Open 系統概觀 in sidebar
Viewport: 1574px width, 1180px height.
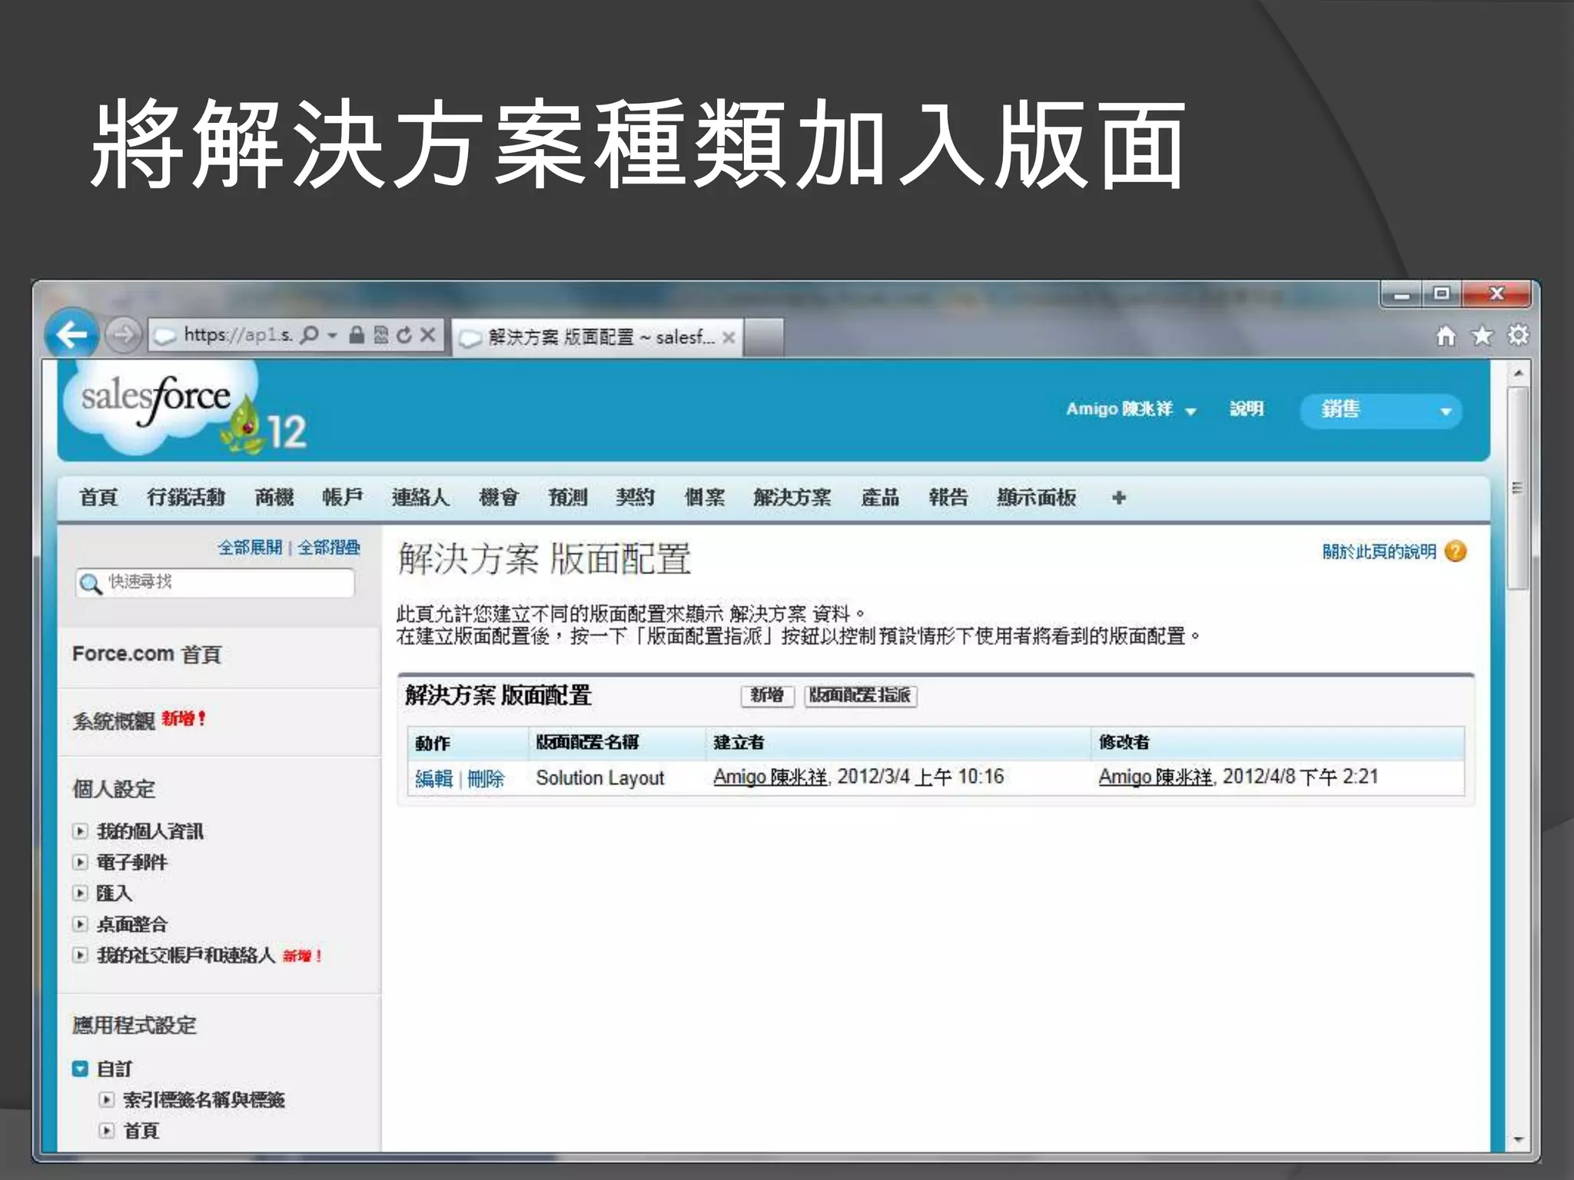pyautogui.click(x=114, y=721)
